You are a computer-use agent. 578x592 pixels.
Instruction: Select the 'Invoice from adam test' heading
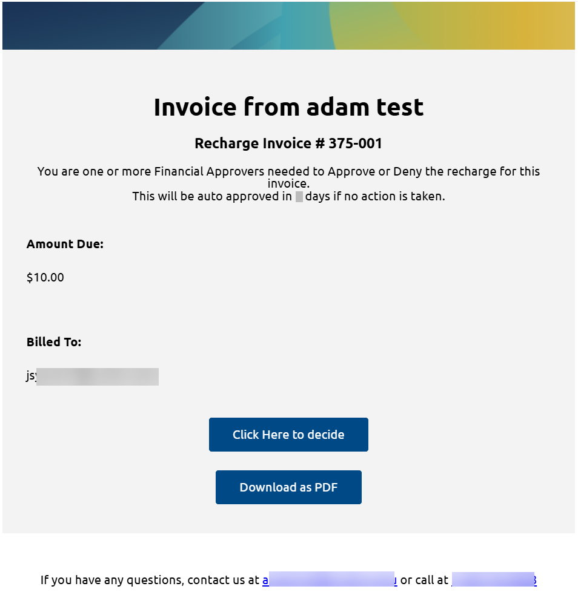click(x=288, y=107)
